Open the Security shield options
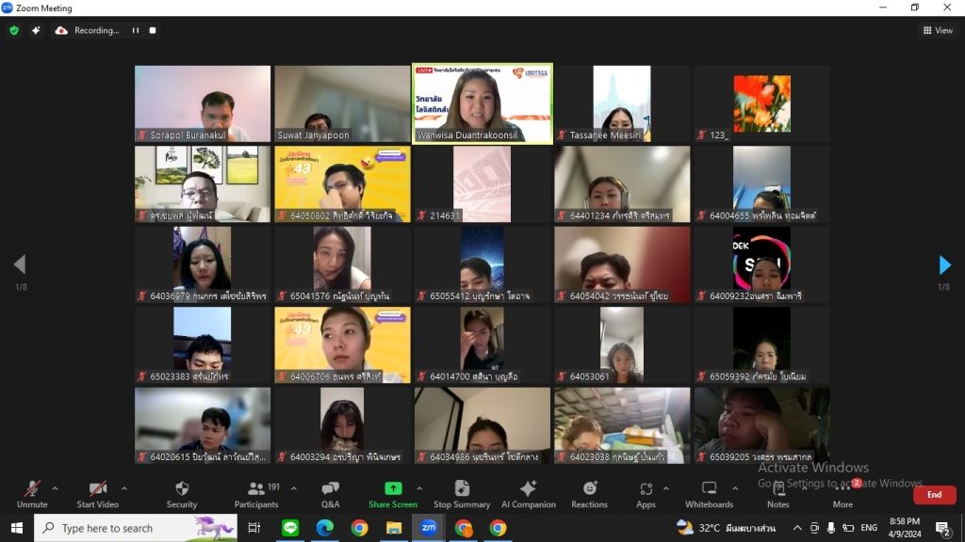The image size is (965, 542). (182, 495)
